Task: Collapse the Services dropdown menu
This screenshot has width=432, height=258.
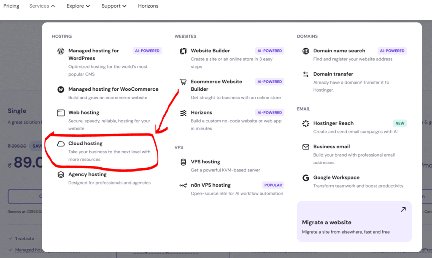Action: 42,6
